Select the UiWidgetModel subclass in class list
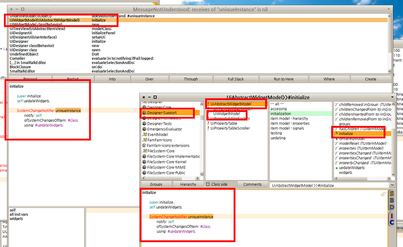403x247 pixels. (x=226, y=114)
